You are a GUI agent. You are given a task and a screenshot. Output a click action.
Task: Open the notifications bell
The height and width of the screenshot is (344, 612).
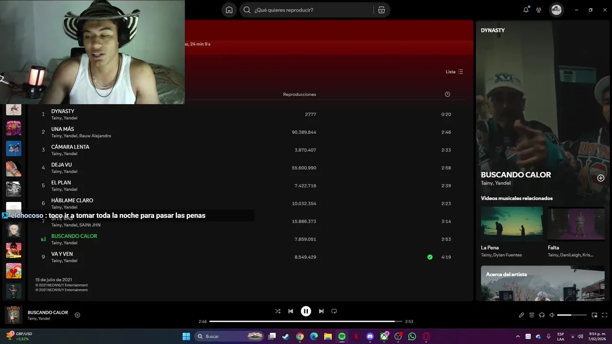pos(526,10)
